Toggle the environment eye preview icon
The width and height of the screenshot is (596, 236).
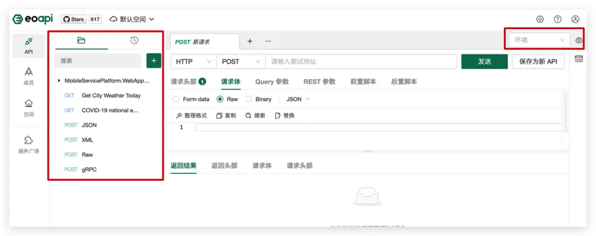pyautogui.click(x=579, y=40)
